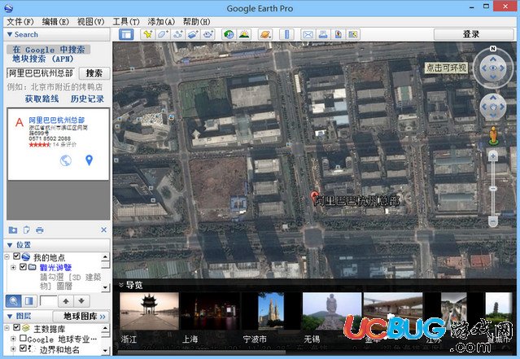The height and width of the screenshot is (359, 520).
Task: Collapse the 图层 panel triangle
Action: [x=10, y=316]
